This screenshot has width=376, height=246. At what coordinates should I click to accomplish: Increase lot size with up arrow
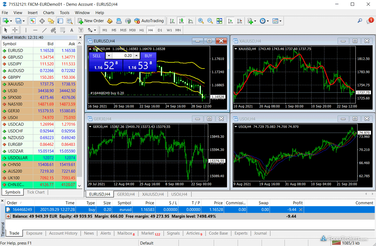136,56
